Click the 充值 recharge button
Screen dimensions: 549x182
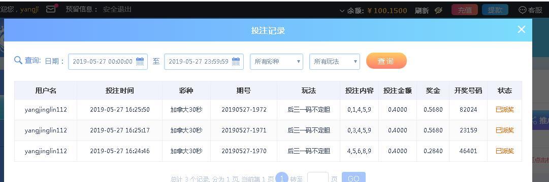click(465, 10)
